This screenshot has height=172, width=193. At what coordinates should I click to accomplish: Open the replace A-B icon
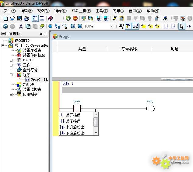click(x=58, y=26)
